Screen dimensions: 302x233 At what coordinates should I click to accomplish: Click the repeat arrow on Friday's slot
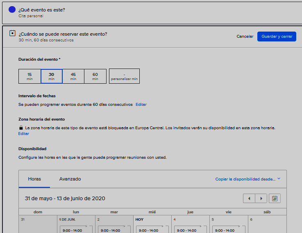coord(242,227)
